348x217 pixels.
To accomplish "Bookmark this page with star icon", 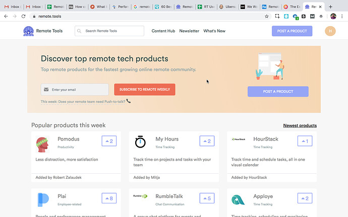I will click(267, 16).
